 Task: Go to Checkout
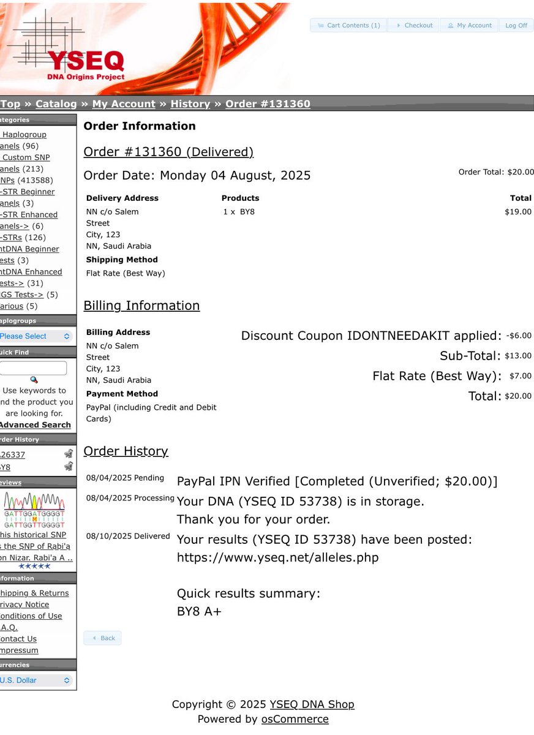pyautogui.click(x=414, y=25)
